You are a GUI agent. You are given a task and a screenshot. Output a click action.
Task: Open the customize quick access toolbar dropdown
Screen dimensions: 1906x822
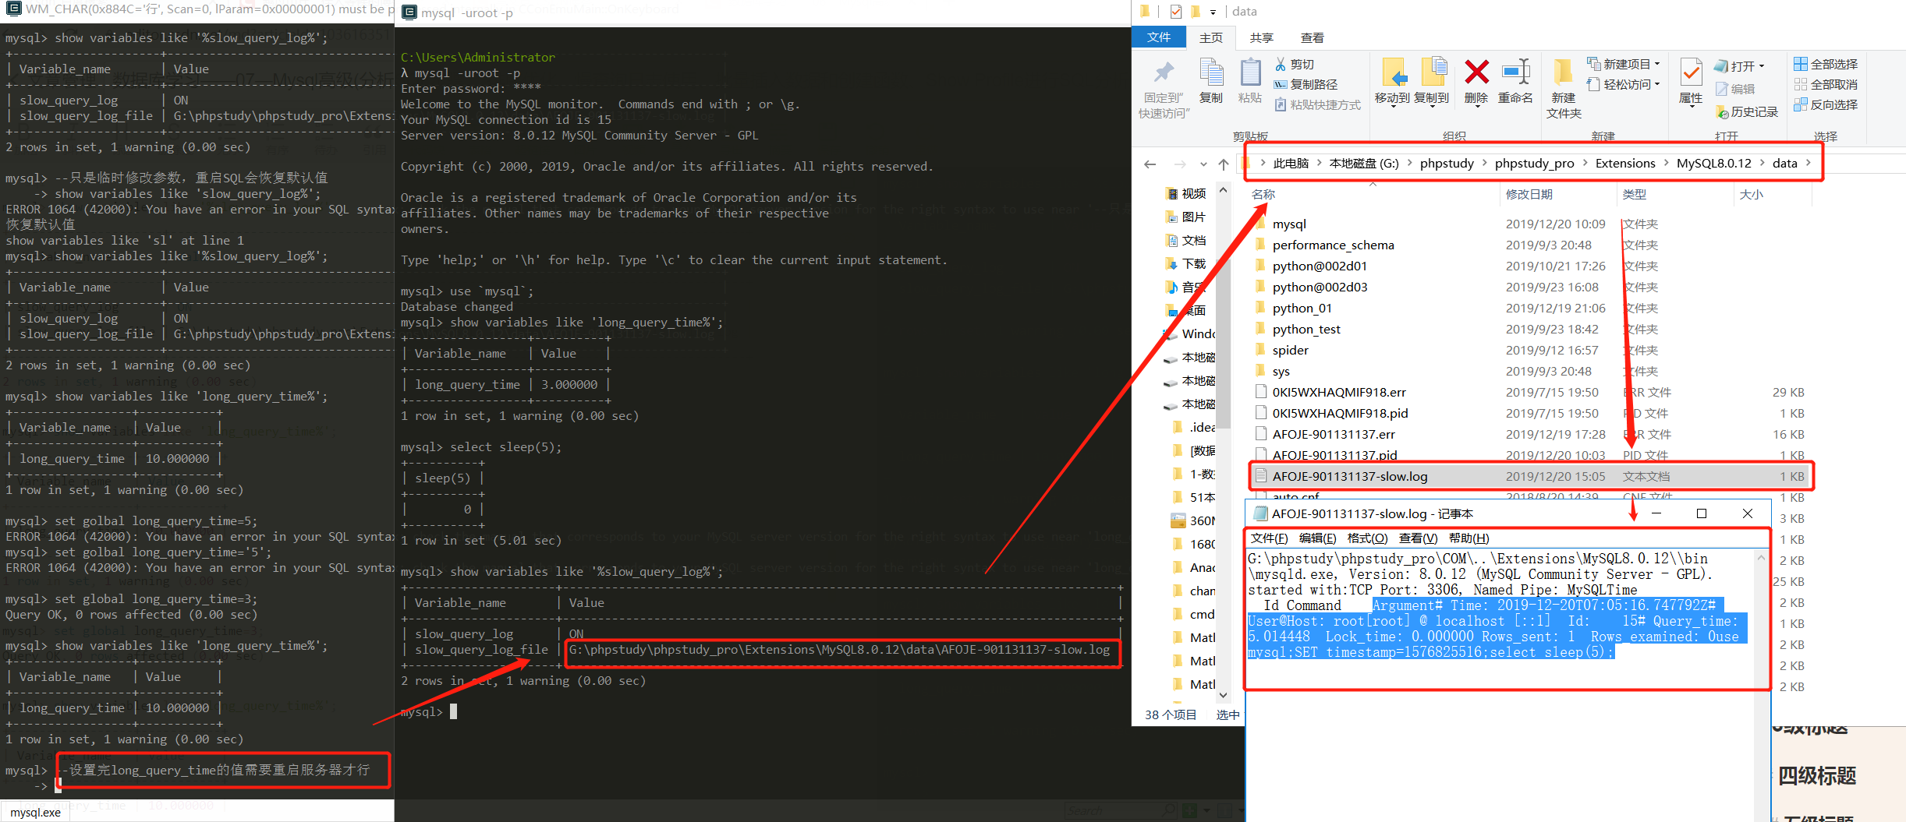pyautogui.click(x=1213, y=12)
